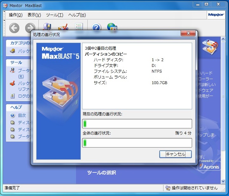Click the Acronis logo
229x196 pixels.
pos(209,166)
